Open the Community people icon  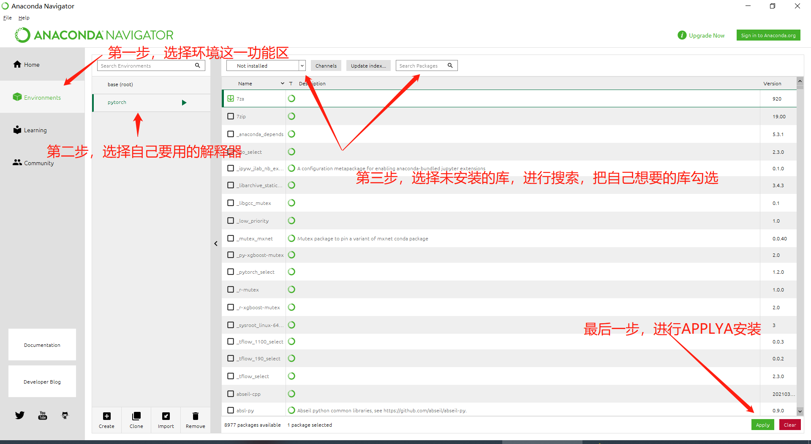[17, 162]
